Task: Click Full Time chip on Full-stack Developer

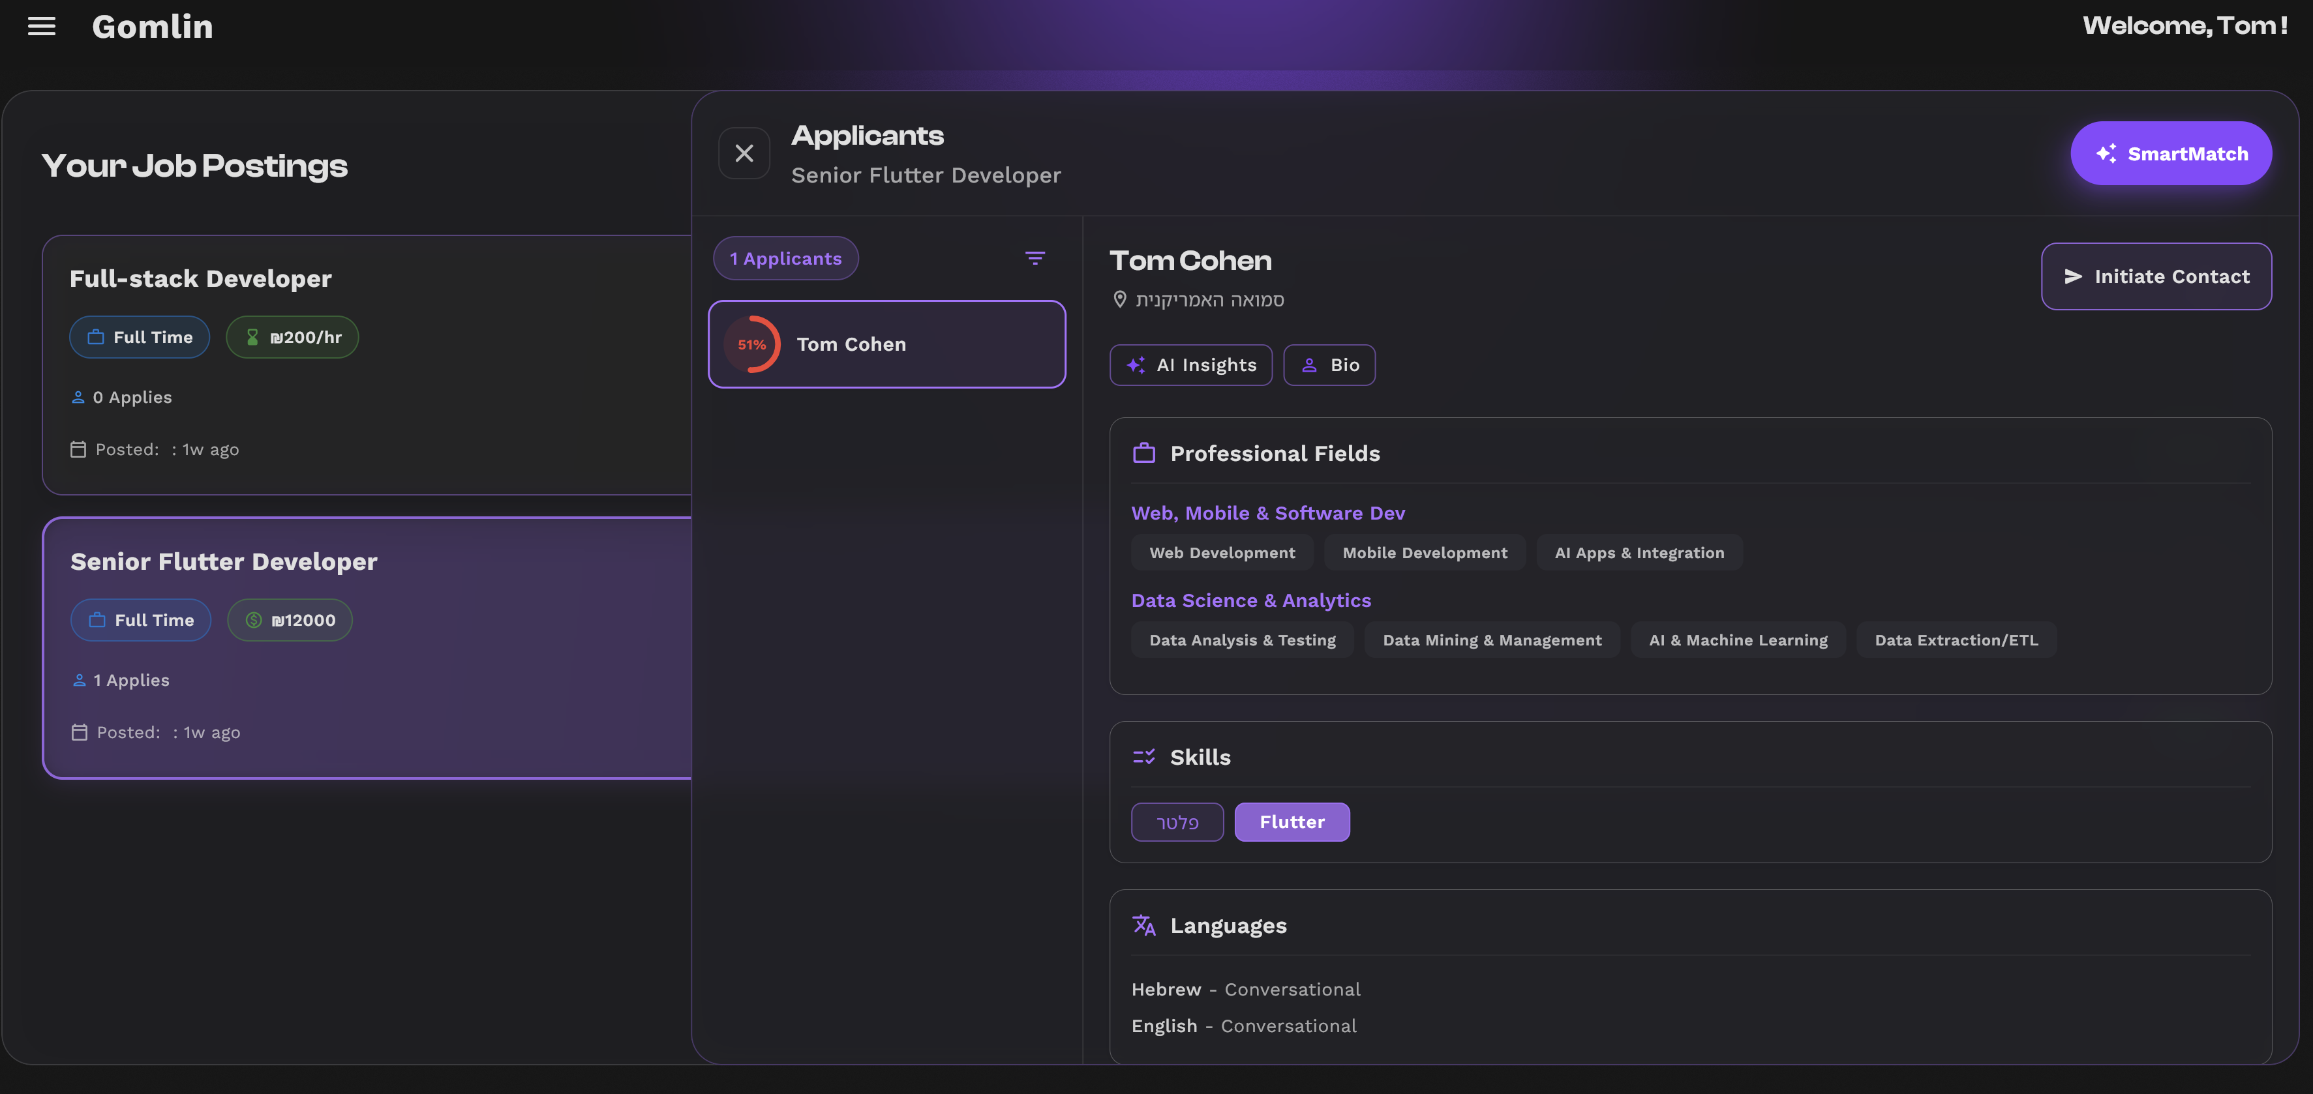Action: coord(139,338)
